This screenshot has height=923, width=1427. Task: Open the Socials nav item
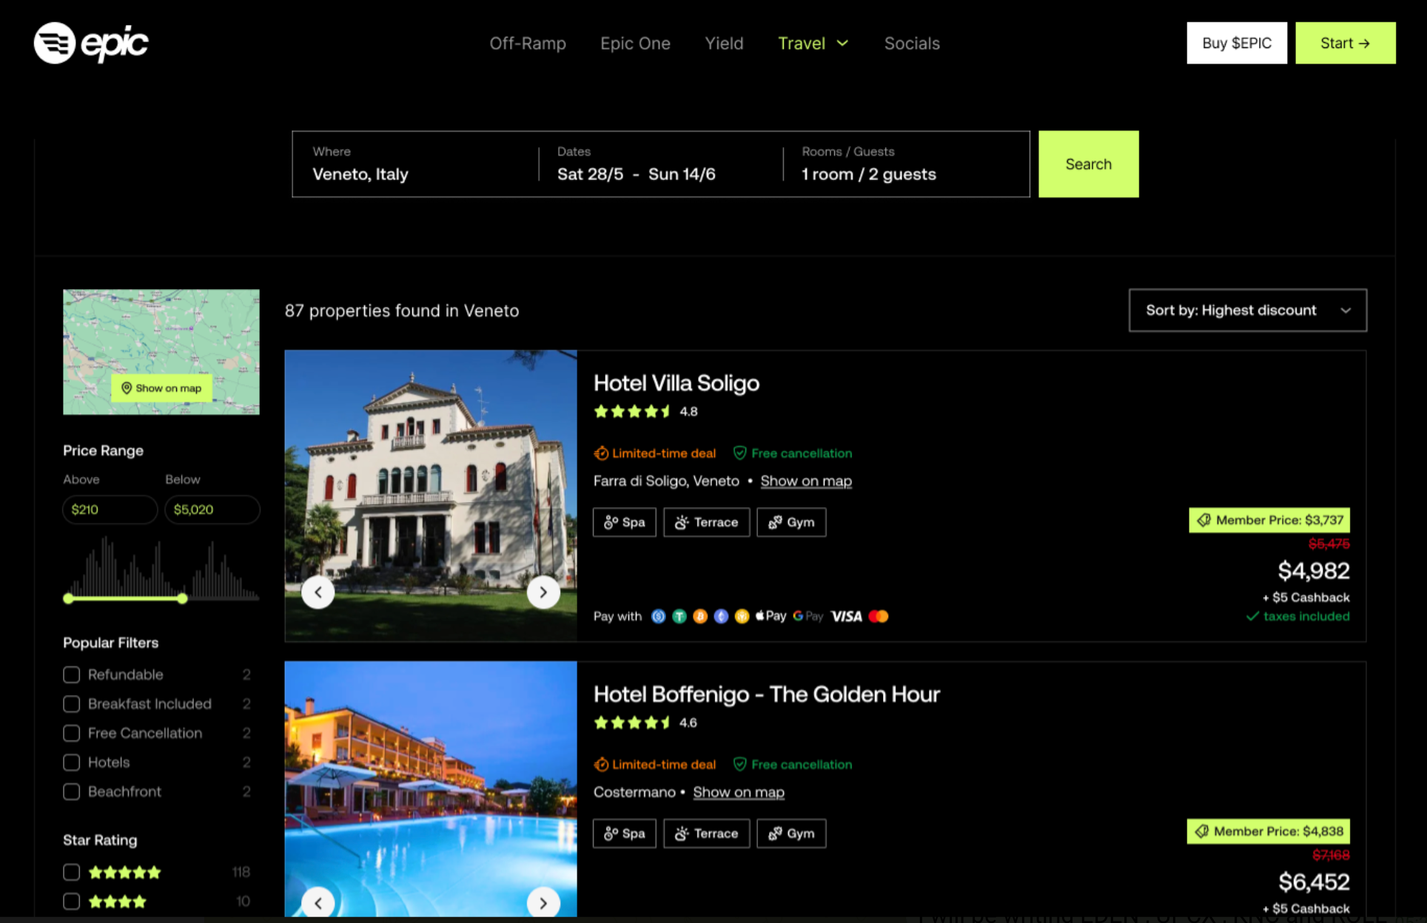[912, 44]
